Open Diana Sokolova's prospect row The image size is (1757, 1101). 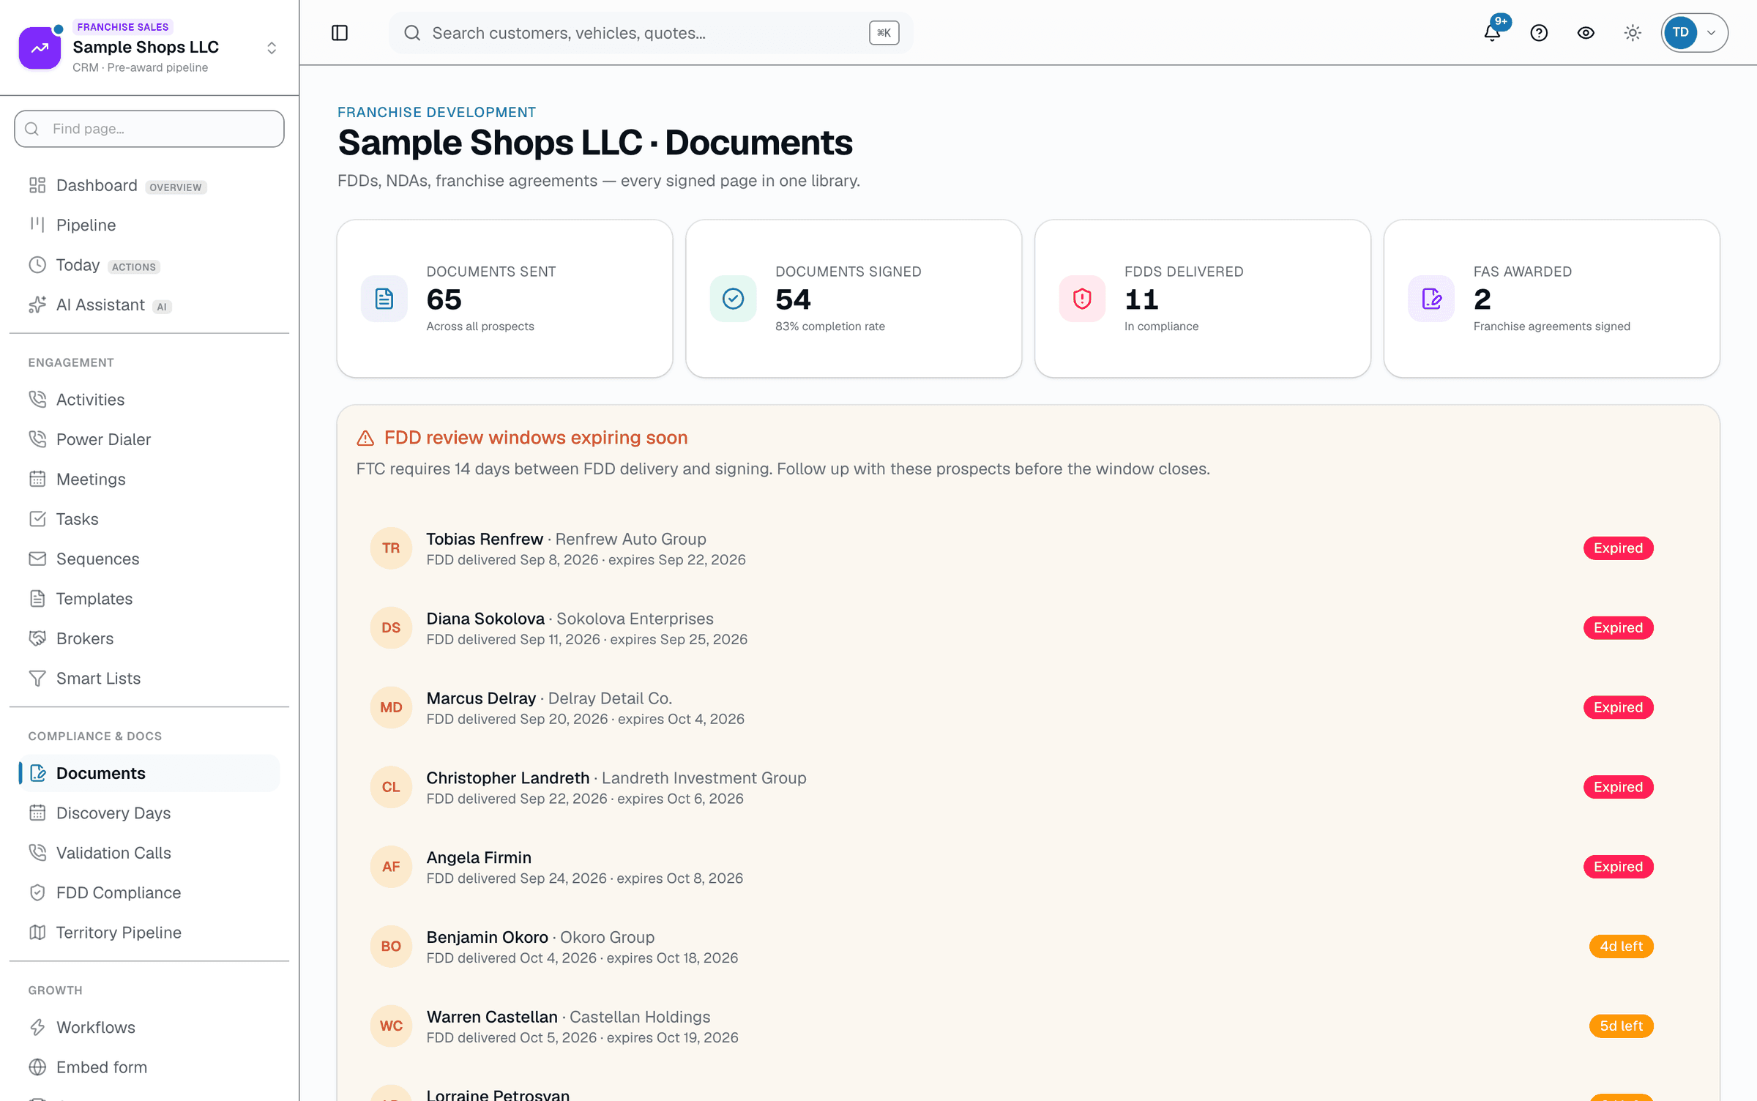1028,628
